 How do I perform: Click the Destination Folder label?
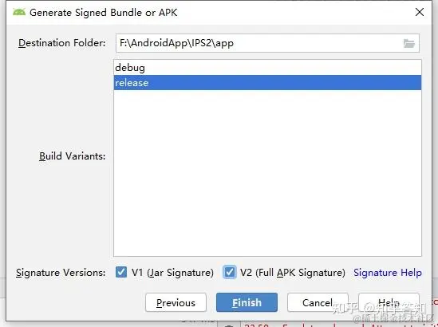pyautogui.click(x=61, y=43)
